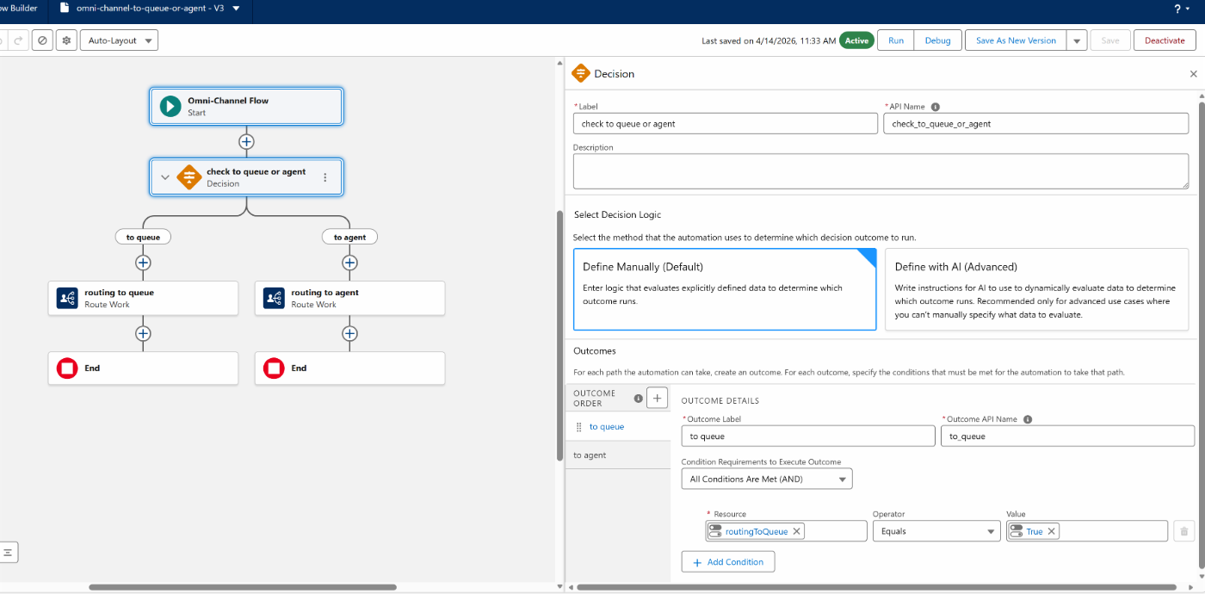Click the Deactivate button
The image size is (1205, 594).
click(x=1165, y=40)
